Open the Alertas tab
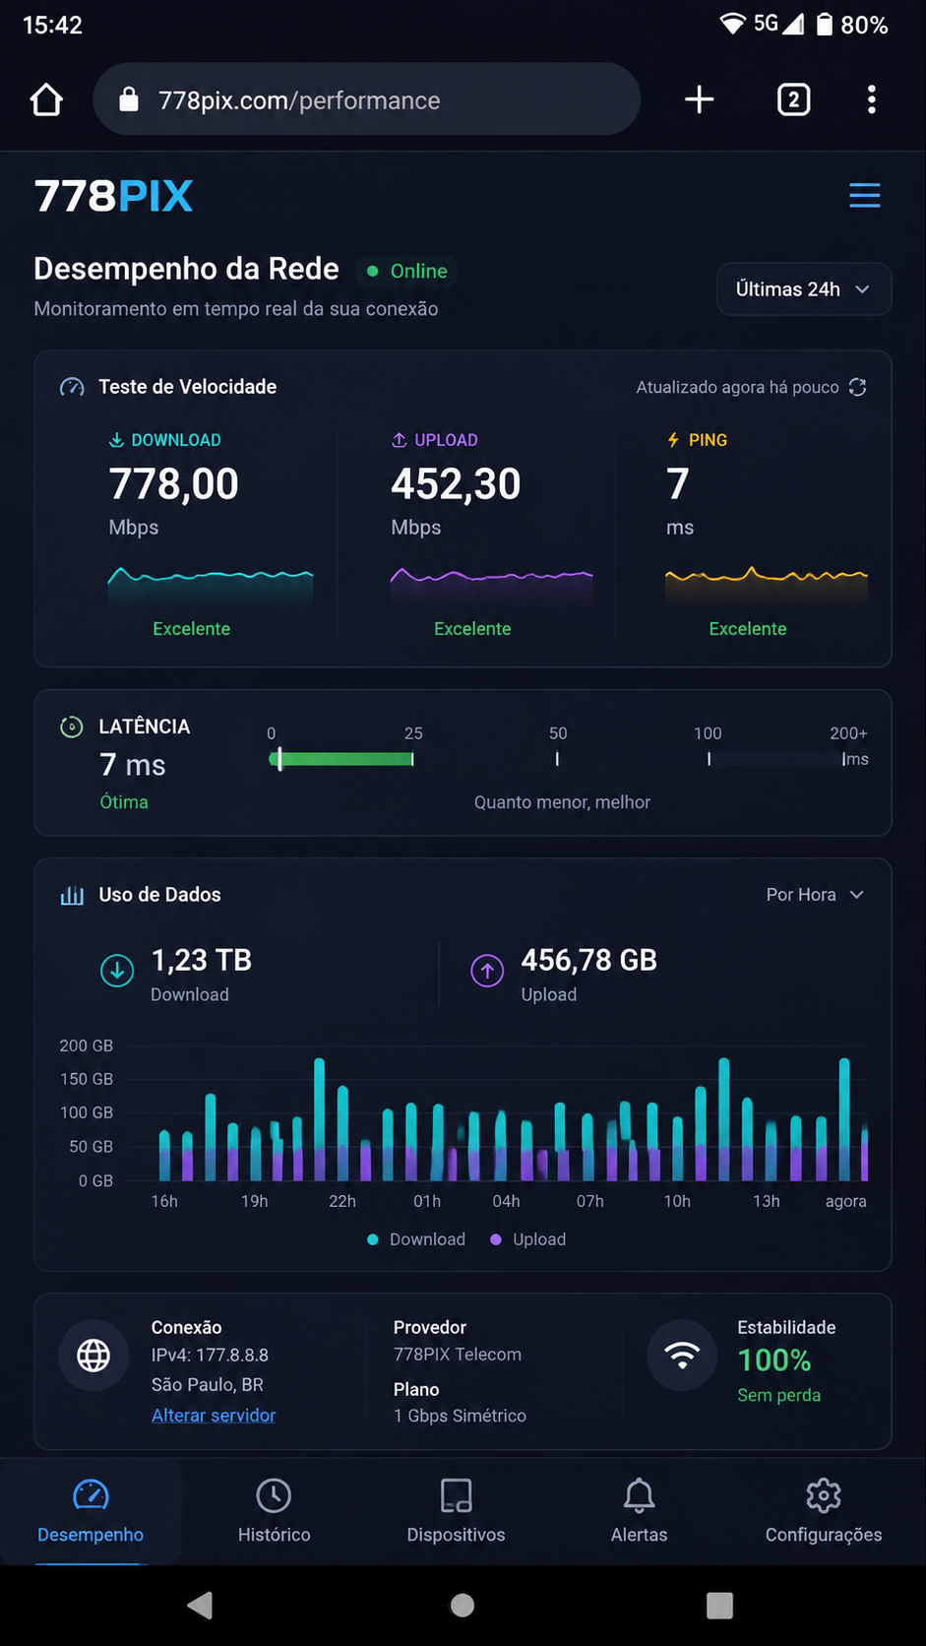Viewport: 926px width, 1646px height. tap(639, 1511)
